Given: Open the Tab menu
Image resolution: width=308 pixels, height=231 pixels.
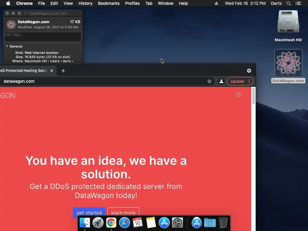Looking at the screenshot, I should 149,3.
